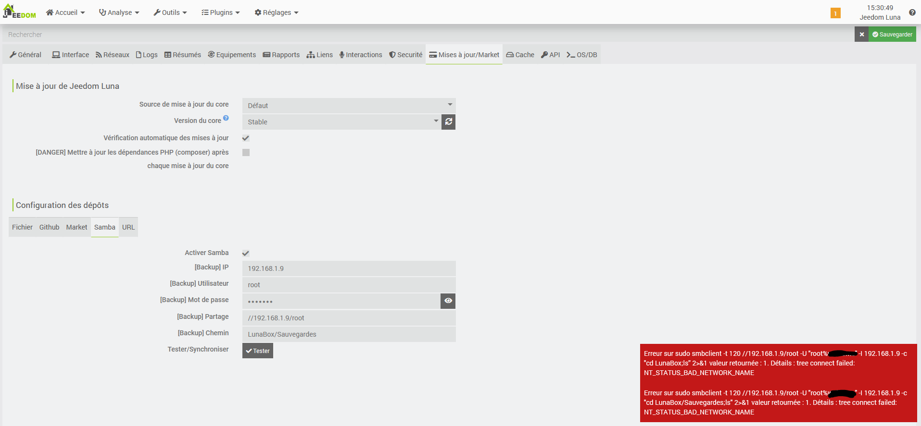Switch to the Logs tab
This screenshot has height=426, width=921.
click(147, 55)
